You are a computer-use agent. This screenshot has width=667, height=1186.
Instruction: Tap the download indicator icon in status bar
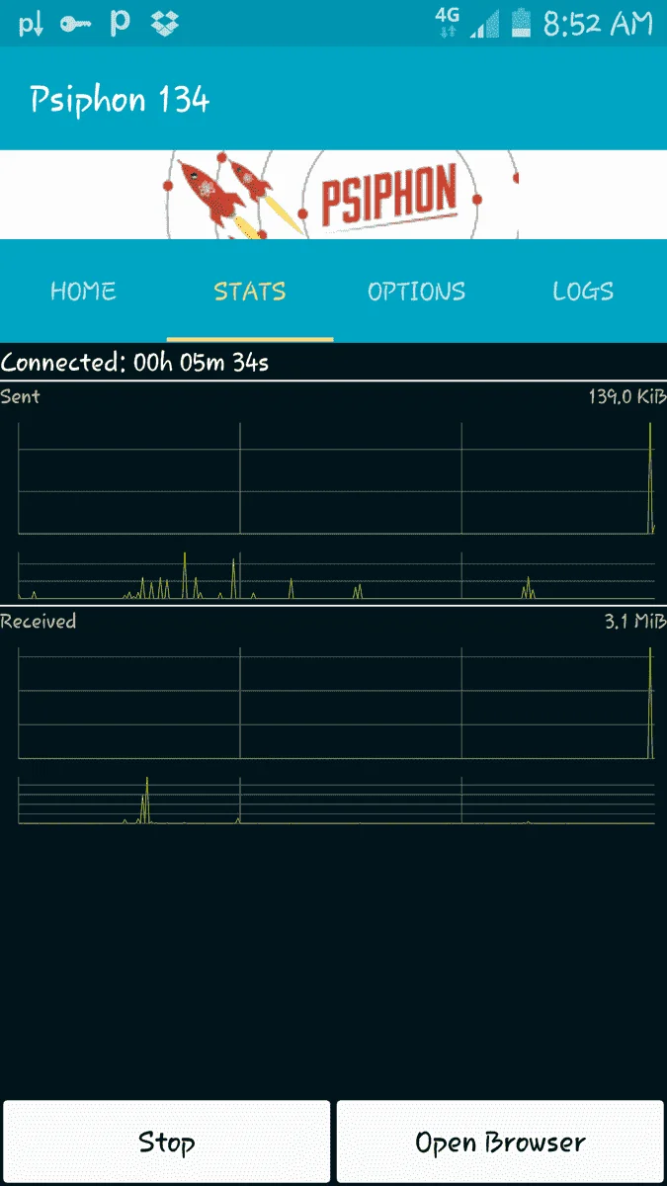pos(31,25)
